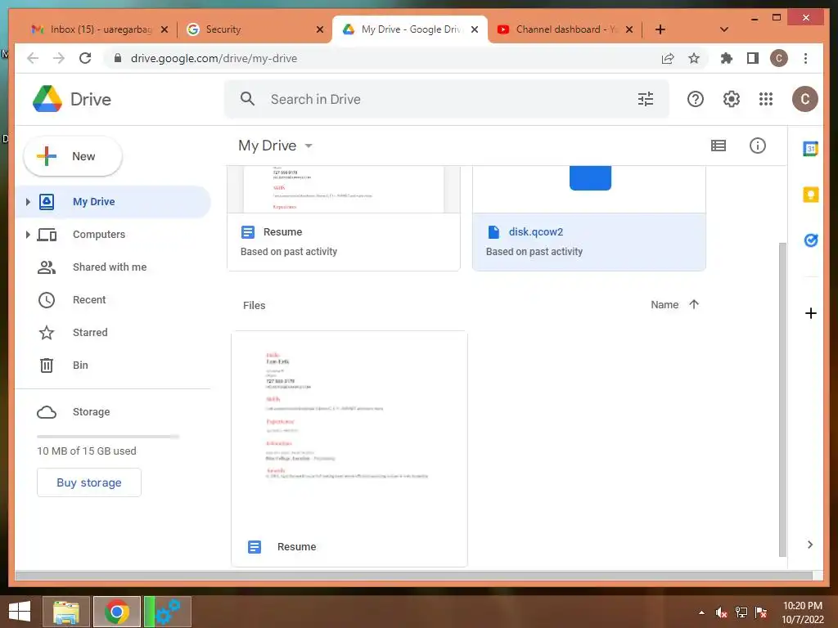838x628 pixels.
Task: Click storage usage progress bar
Action: point(108,437)
